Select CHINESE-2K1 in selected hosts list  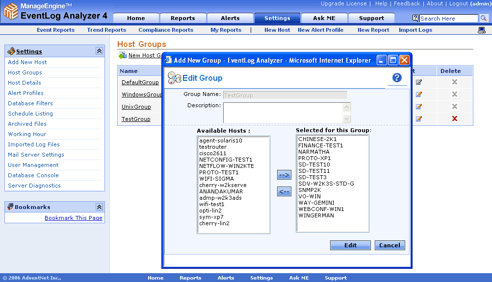point(317,139)
